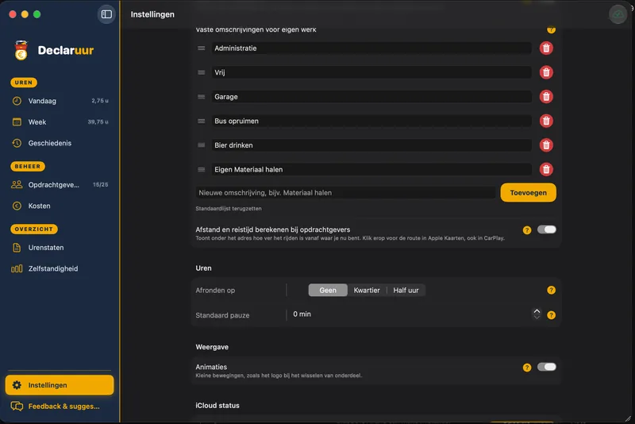
Task: Open Kosten in the sidebar
Action: [60, 206]
